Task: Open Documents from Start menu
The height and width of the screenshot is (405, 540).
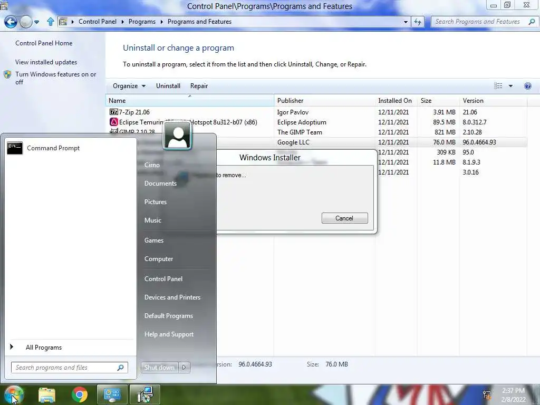Action: pos(160,183)
